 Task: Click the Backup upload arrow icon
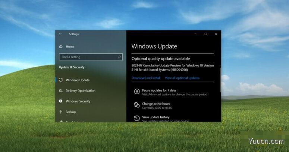[60, 112]
